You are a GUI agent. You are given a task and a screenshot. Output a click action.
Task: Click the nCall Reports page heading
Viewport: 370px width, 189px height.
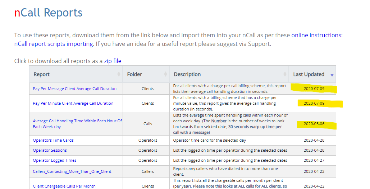click(48, 13)
